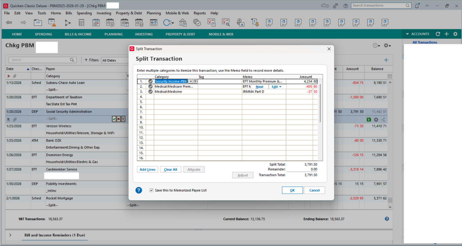Open the help question mark in title bar
This screenshot has height=246, width=462.
tap(346, 6)
